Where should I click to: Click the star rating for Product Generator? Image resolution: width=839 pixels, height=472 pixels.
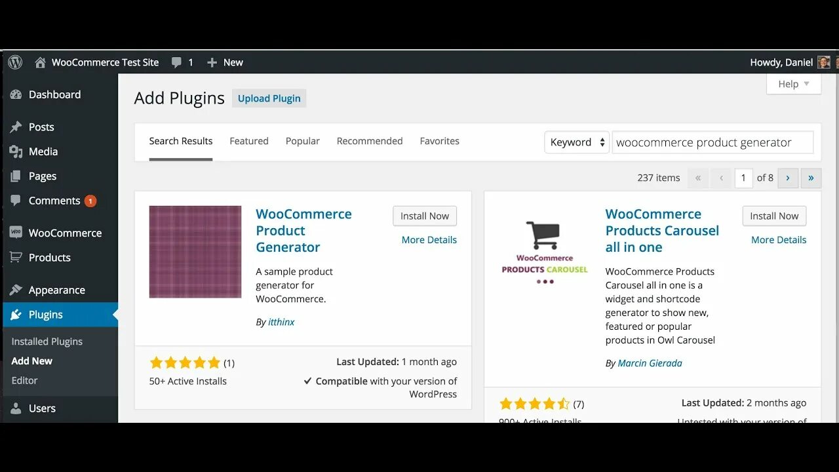pyautogui.click(x=185, y=363)
